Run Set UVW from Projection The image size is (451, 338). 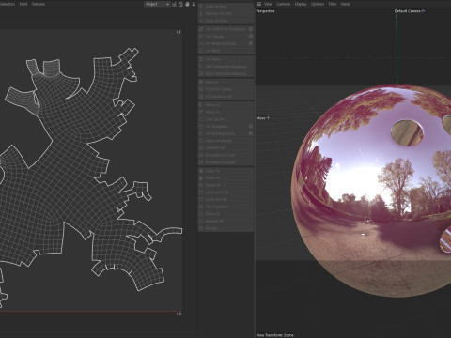pos(223,29)
